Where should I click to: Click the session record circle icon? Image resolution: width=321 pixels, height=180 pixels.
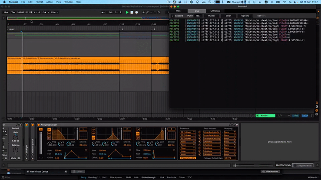159,12
